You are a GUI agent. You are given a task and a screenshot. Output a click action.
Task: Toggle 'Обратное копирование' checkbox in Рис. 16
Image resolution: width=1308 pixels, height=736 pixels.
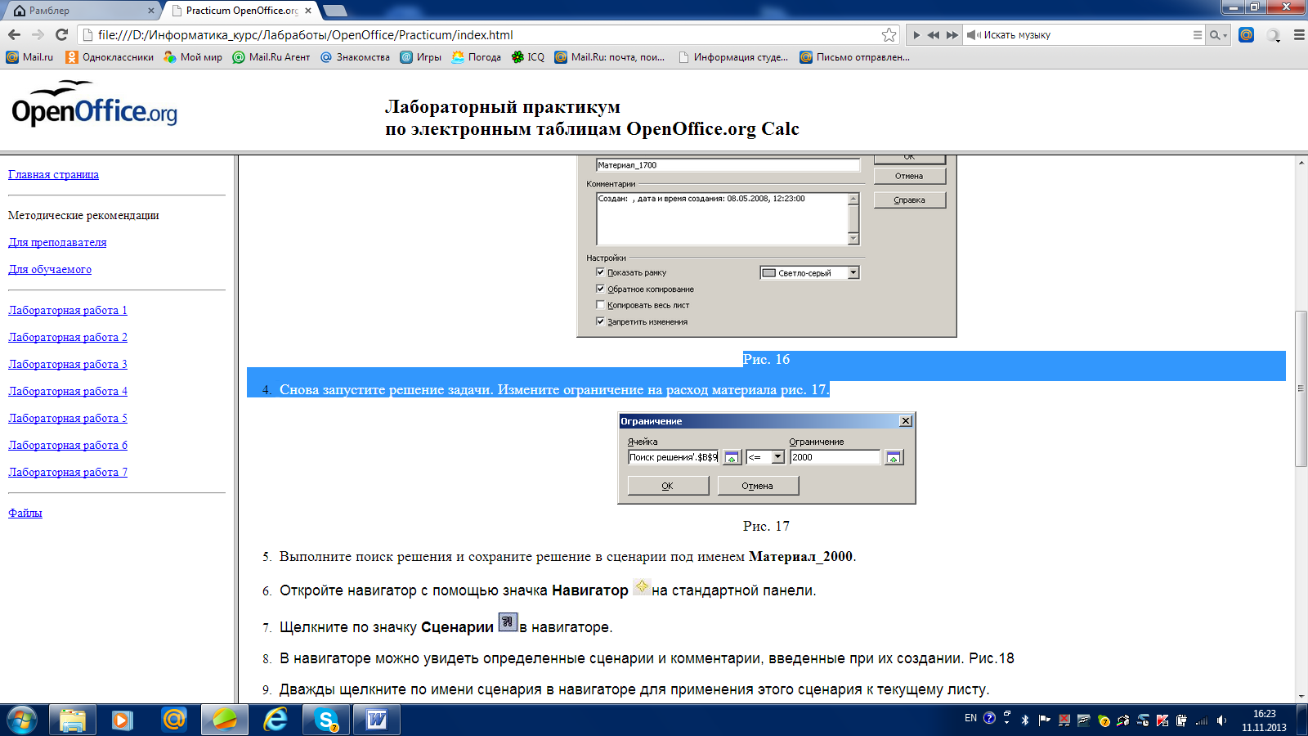[600, 289]
